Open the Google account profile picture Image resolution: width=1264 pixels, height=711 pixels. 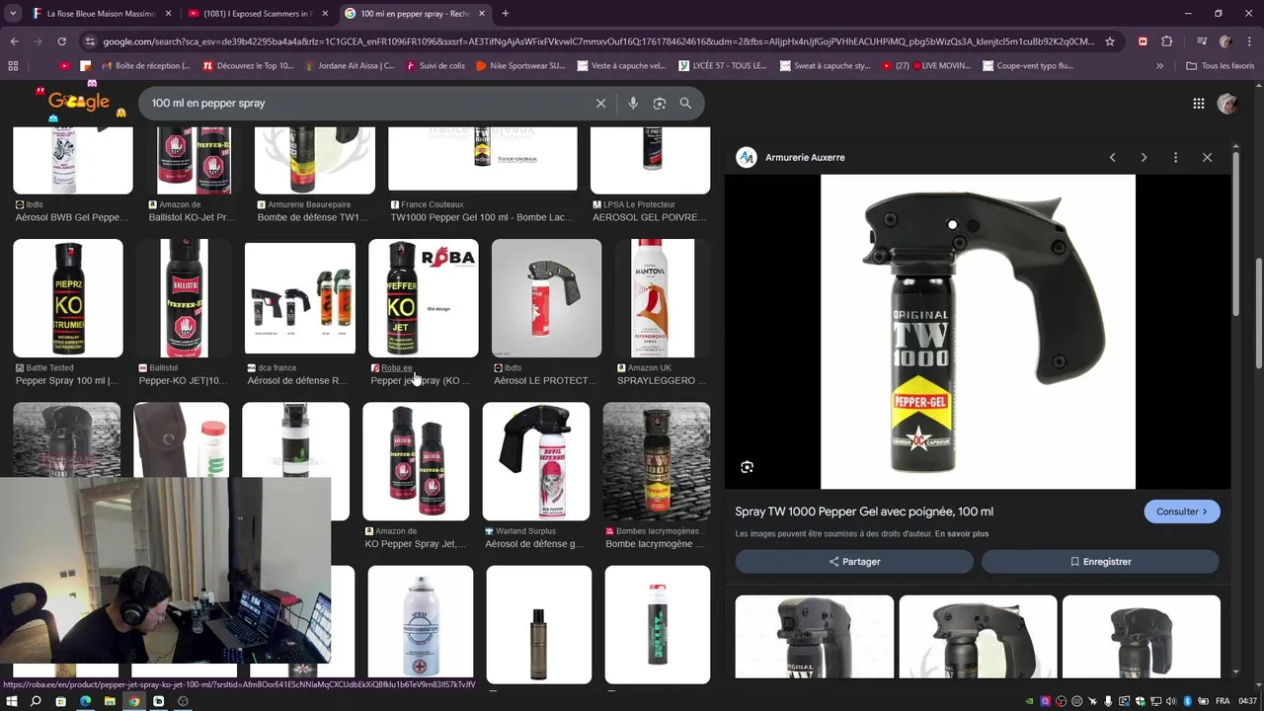pyautogui.click(x=1227, y=104)
